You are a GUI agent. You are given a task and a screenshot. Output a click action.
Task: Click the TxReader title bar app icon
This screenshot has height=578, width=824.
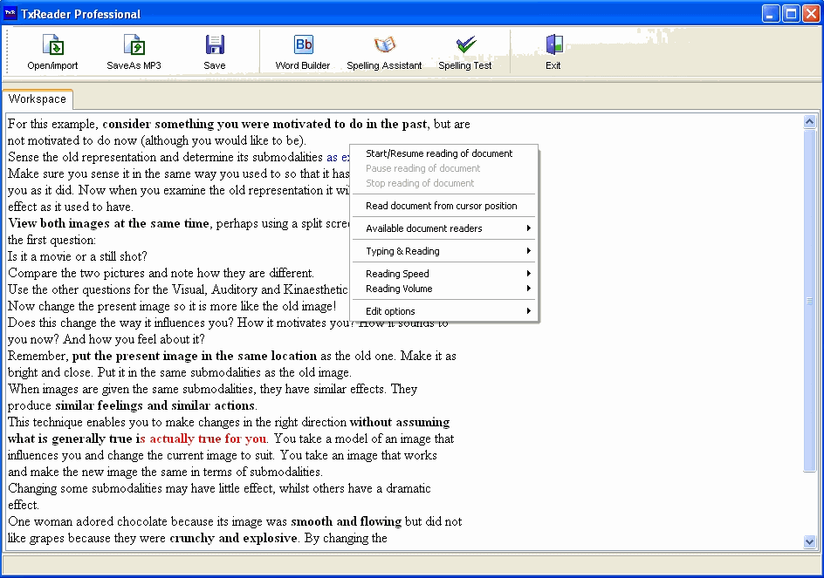11,14
